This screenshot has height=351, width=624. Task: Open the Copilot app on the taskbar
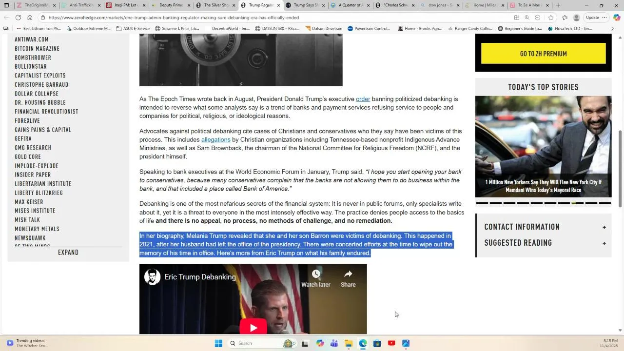tap(320, 343)
